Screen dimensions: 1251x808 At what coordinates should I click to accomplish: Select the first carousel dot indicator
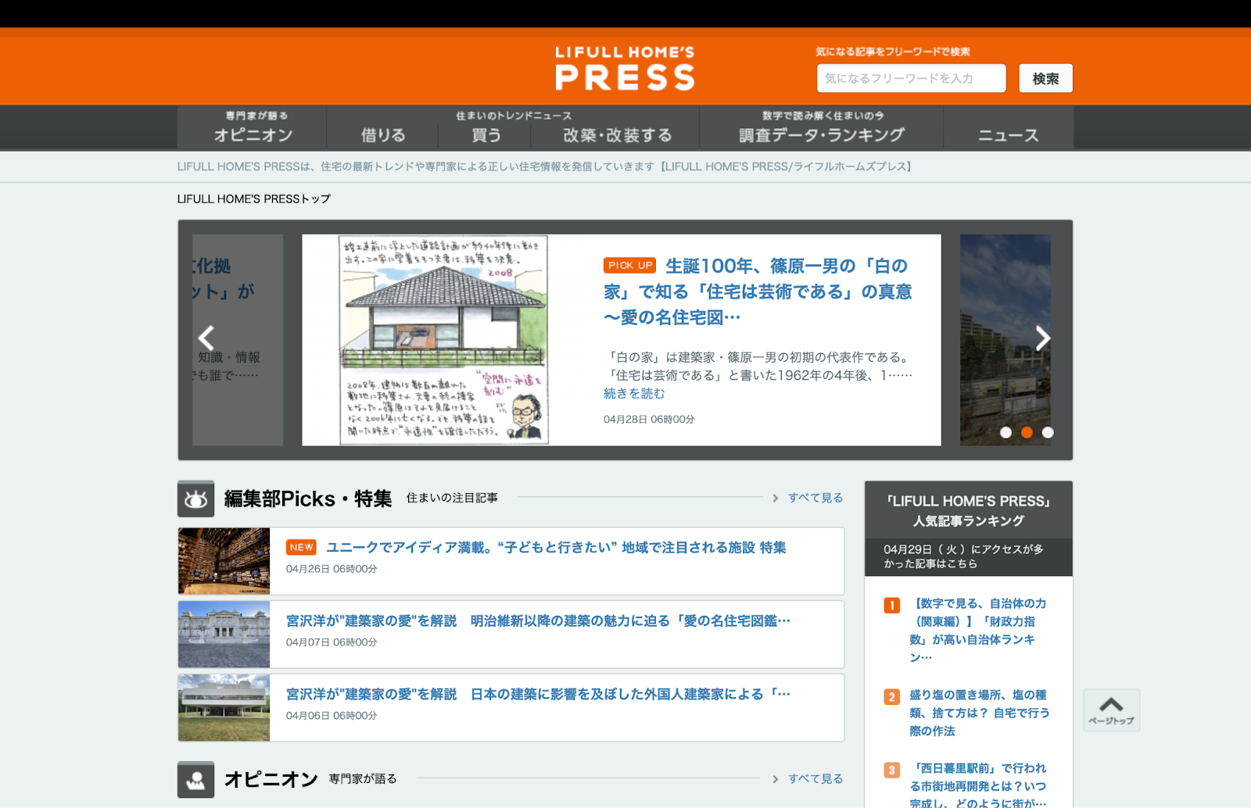point(1005,432)
